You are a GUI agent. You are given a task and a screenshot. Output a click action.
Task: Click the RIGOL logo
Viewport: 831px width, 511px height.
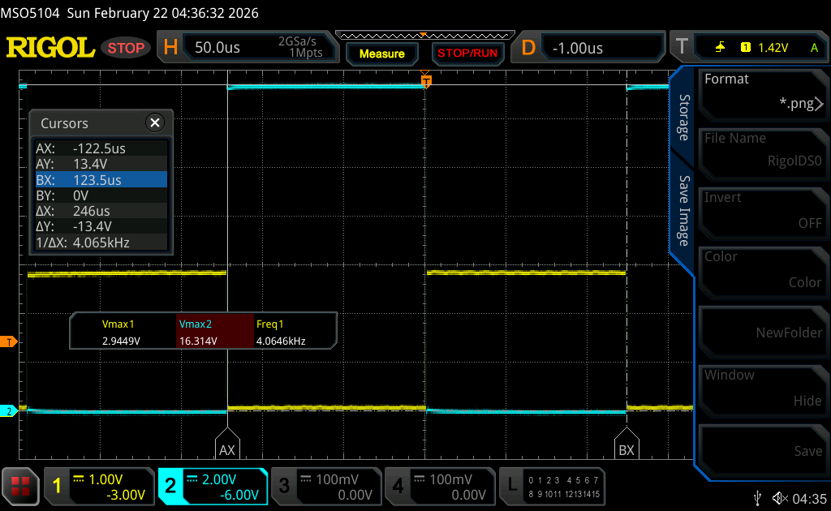[x=50, y=48]
